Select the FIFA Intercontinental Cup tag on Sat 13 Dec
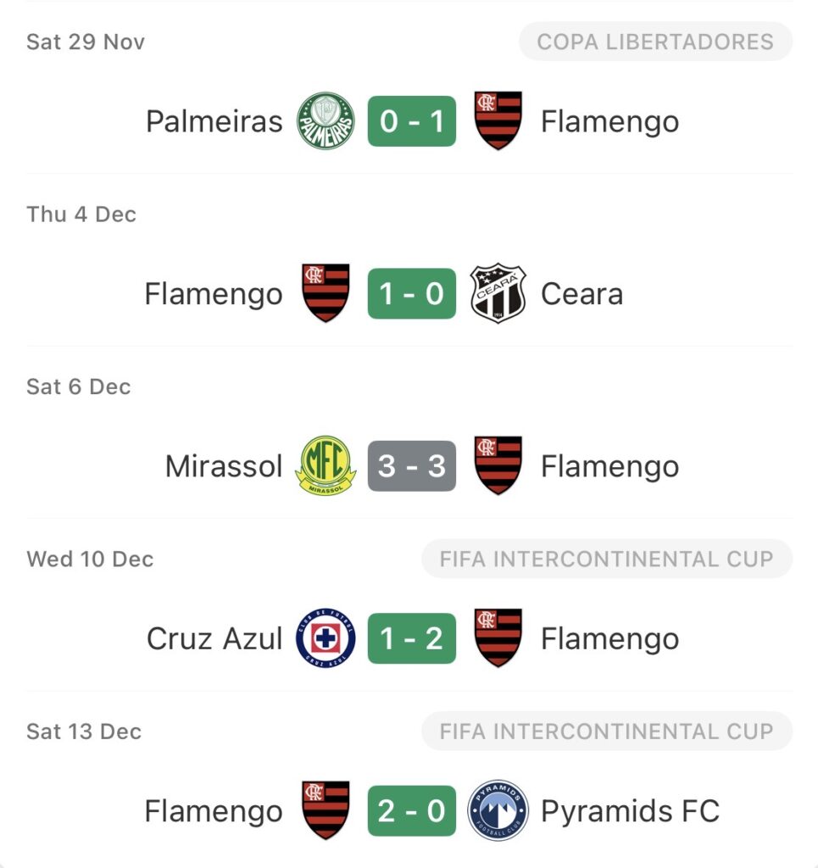The width and height of the screenshot is (818, 868). coord(607,732)
